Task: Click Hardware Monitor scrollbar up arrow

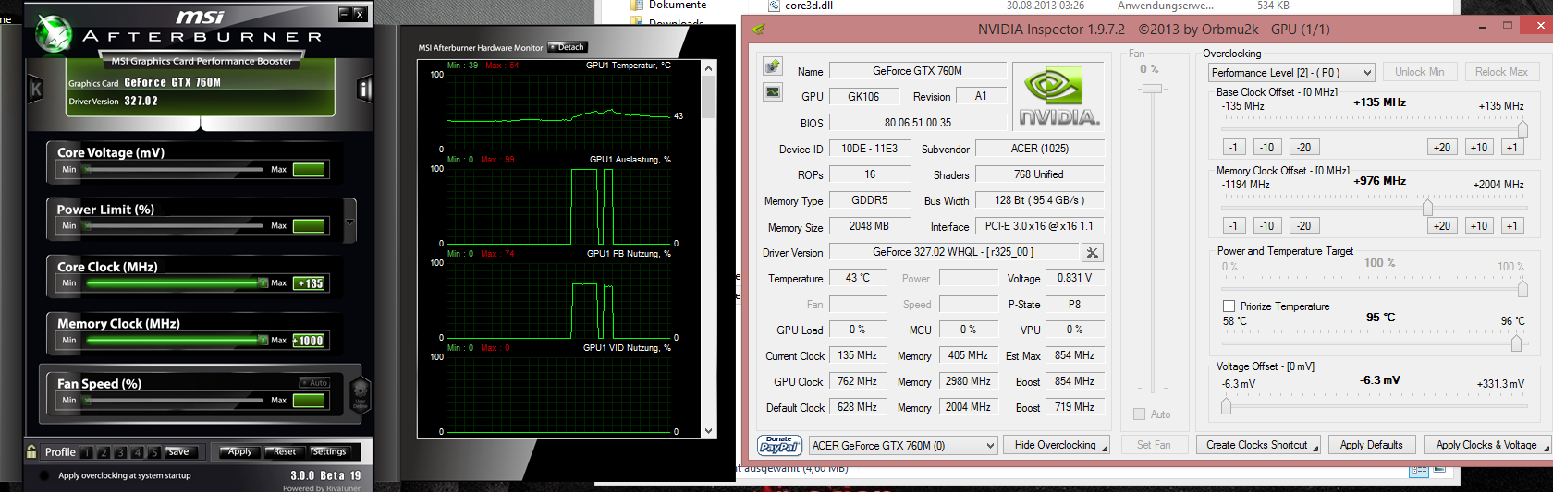Action: pos(709,67)
